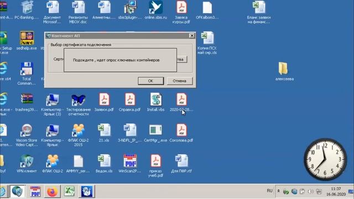
Task: Open приказ учеб.pdf icon
Action: [155, 166]
